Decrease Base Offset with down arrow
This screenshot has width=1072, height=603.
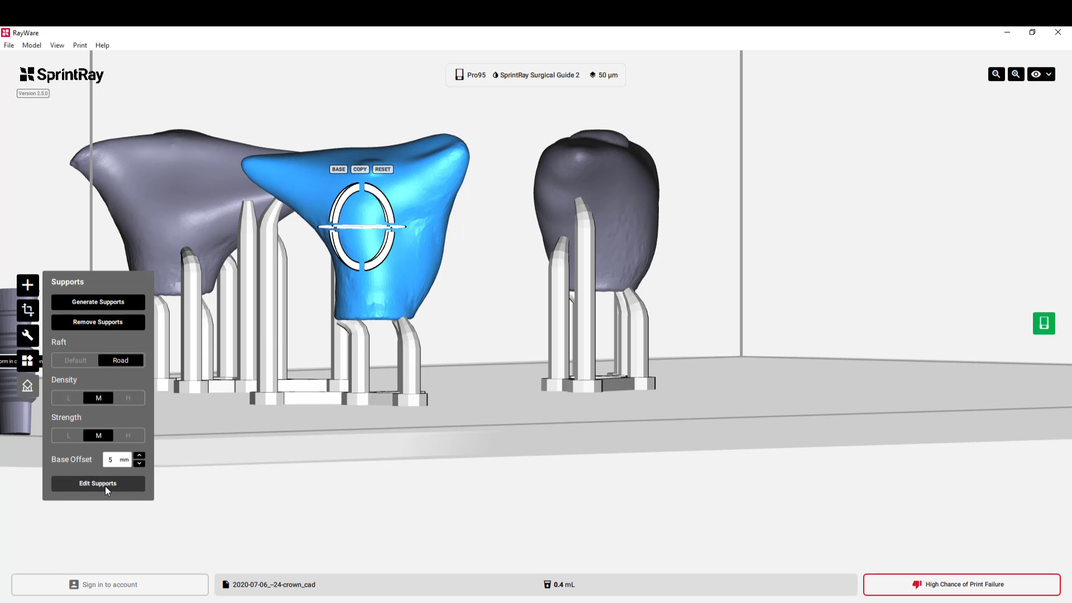click(x=140, y=463)
